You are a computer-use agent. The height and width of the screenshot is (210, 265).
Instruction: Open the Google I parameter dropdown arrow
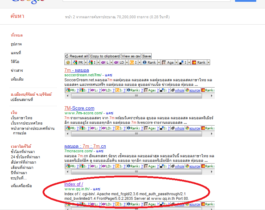pos(98,63)
